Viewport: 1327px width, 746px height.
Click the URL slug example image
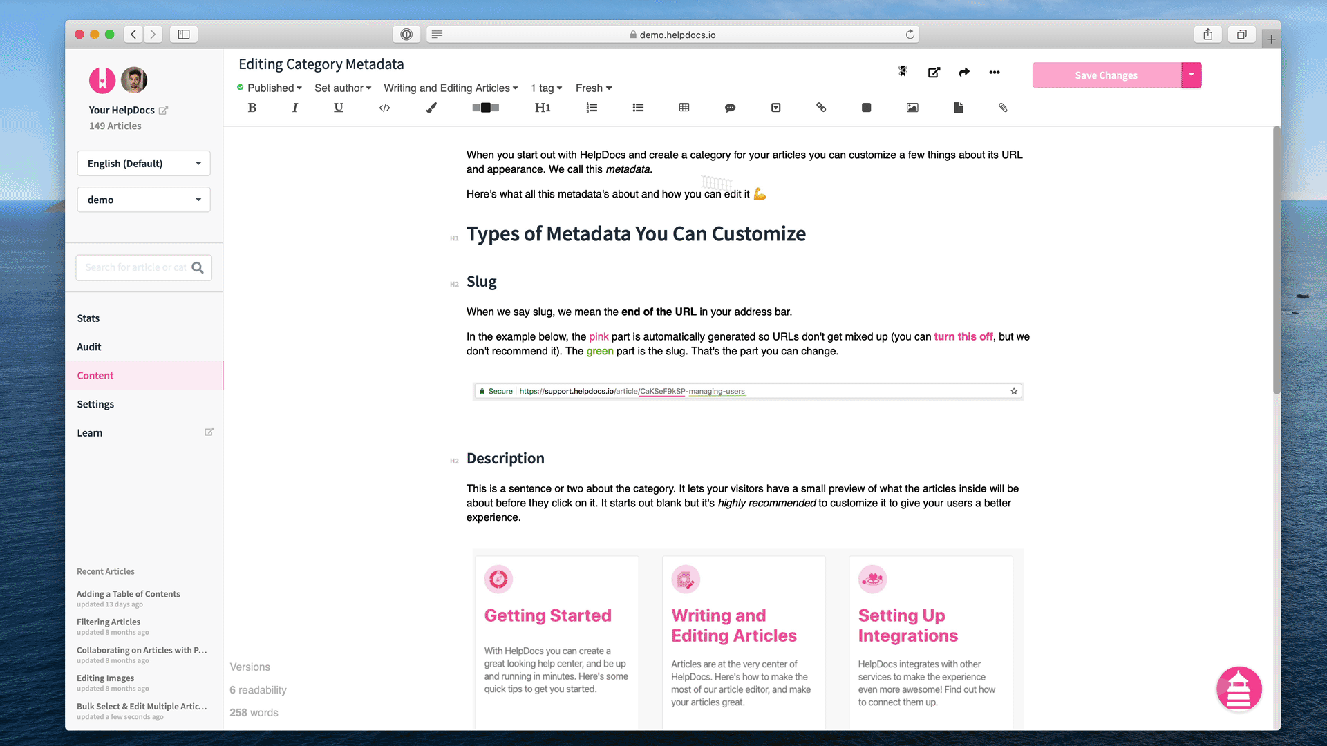(748, 391)
